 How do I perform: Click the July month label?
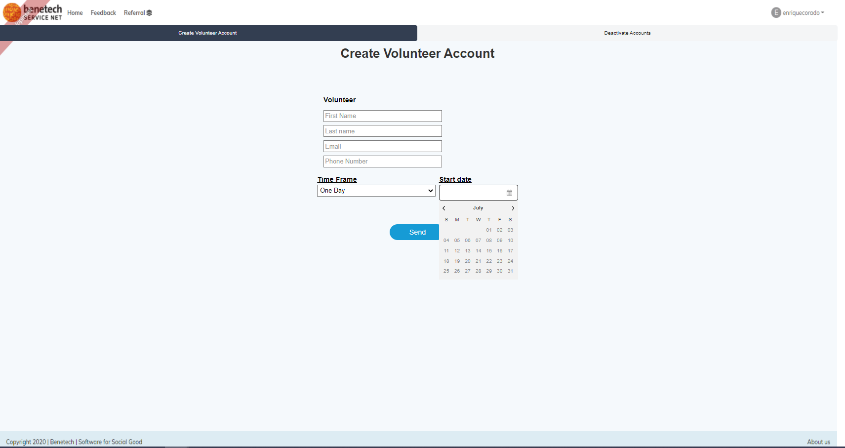click(478, 208)
